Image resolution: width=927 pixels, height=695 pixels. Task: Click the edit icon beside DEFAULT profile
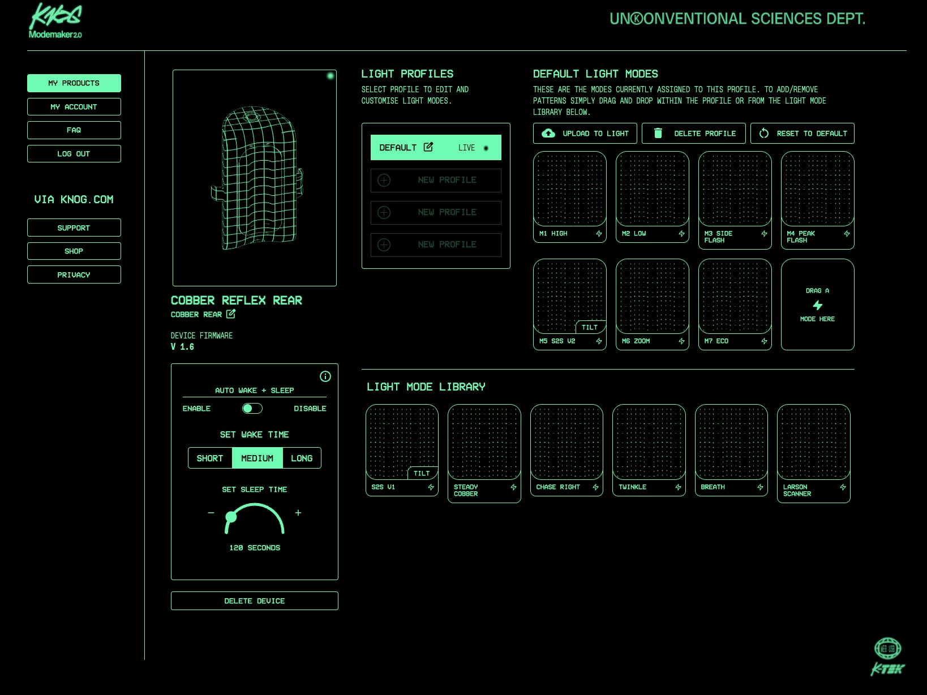click(428, 147)
